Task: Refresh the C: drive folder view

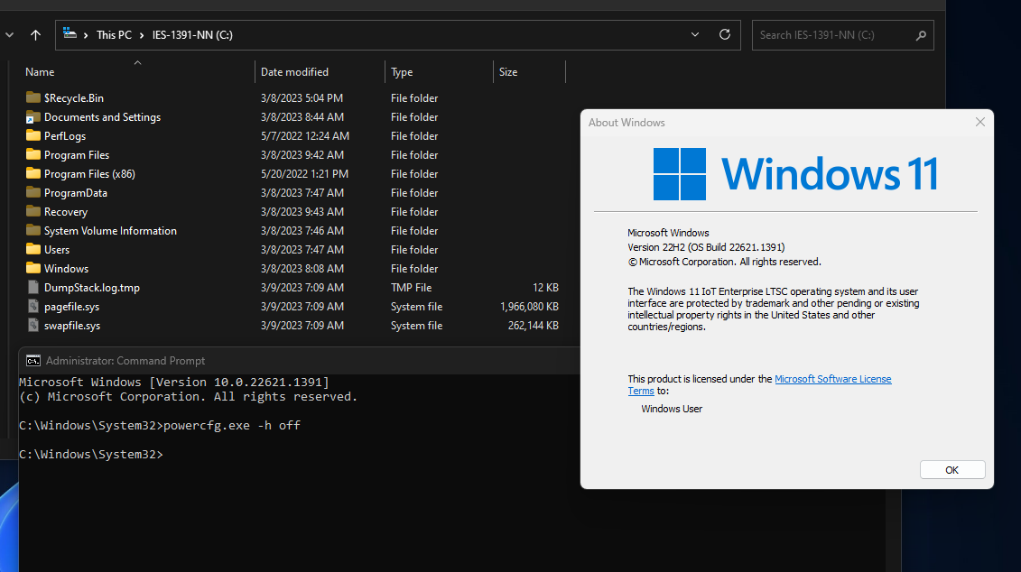Action: (724, 34)
